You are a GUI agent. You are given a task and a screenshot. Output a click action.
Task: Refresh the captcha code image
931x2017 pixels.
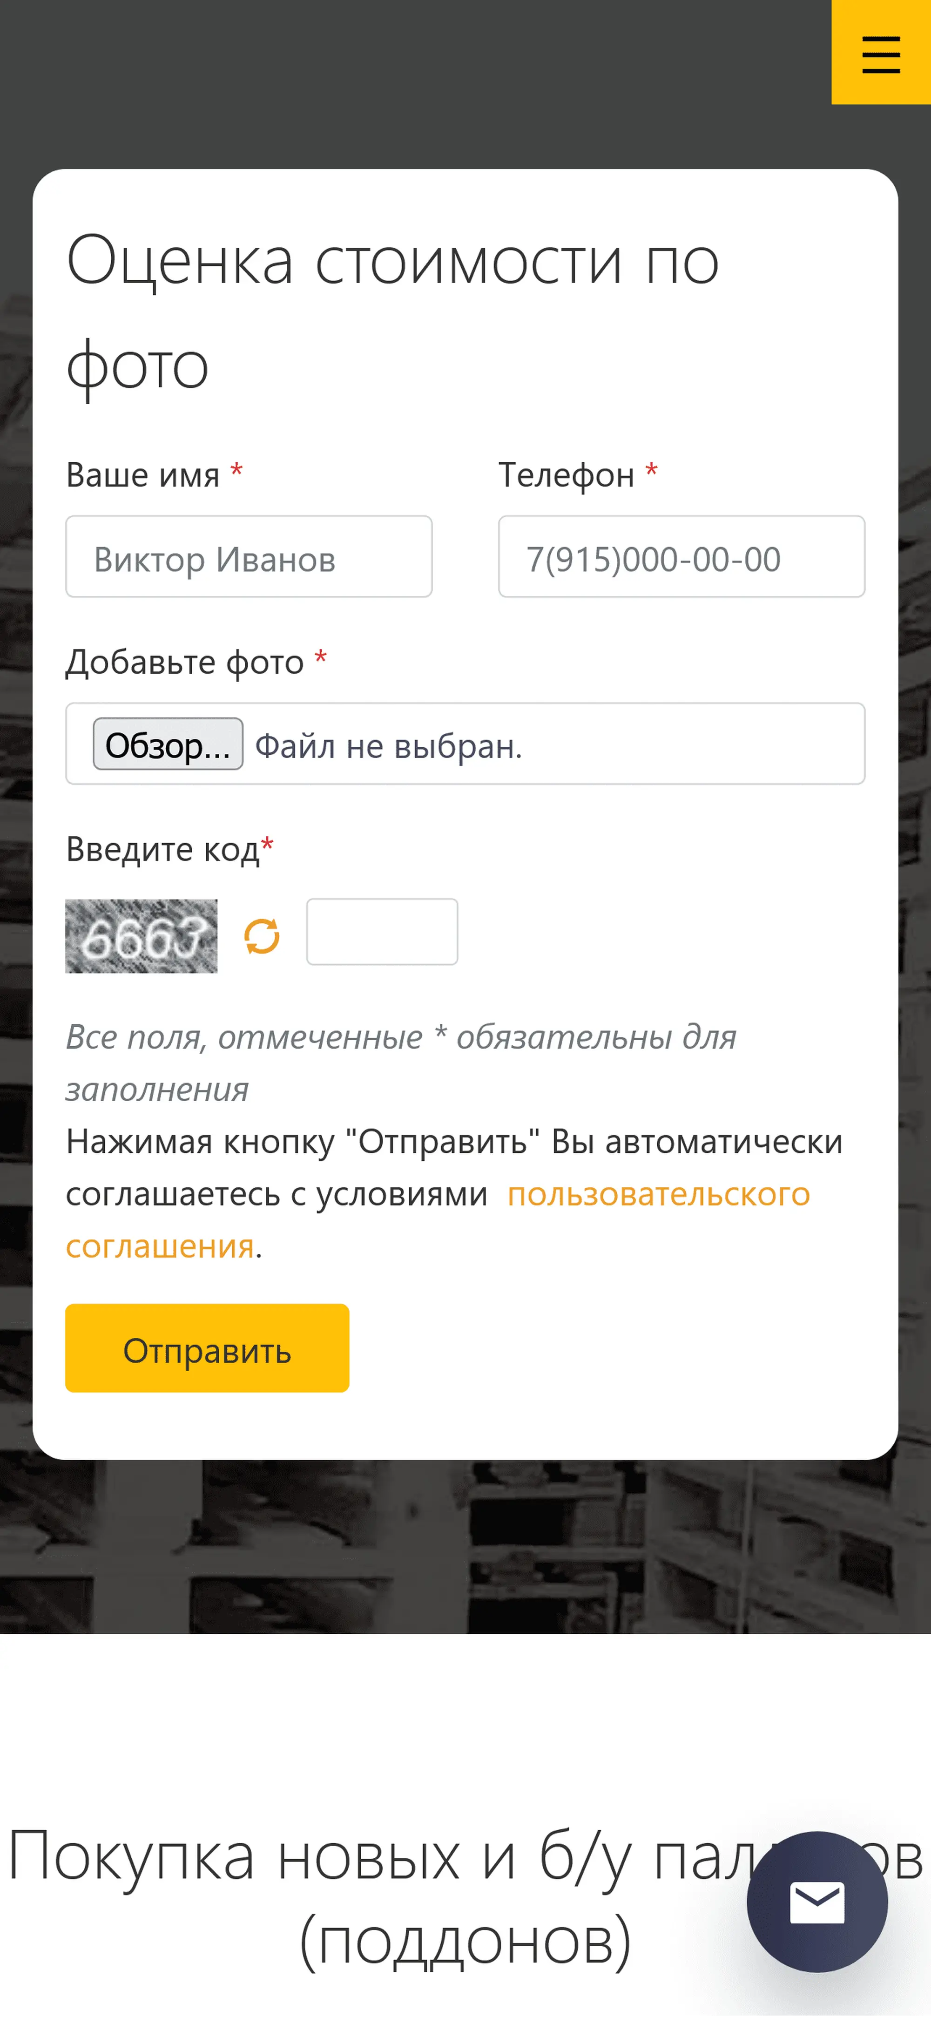coord(262,936)
